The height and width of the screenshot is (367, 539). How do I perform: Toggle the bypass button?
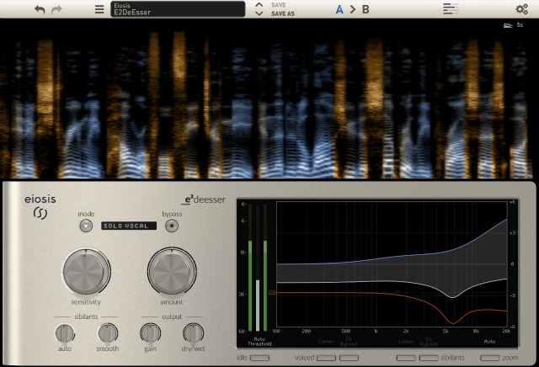tap(172, 226)
